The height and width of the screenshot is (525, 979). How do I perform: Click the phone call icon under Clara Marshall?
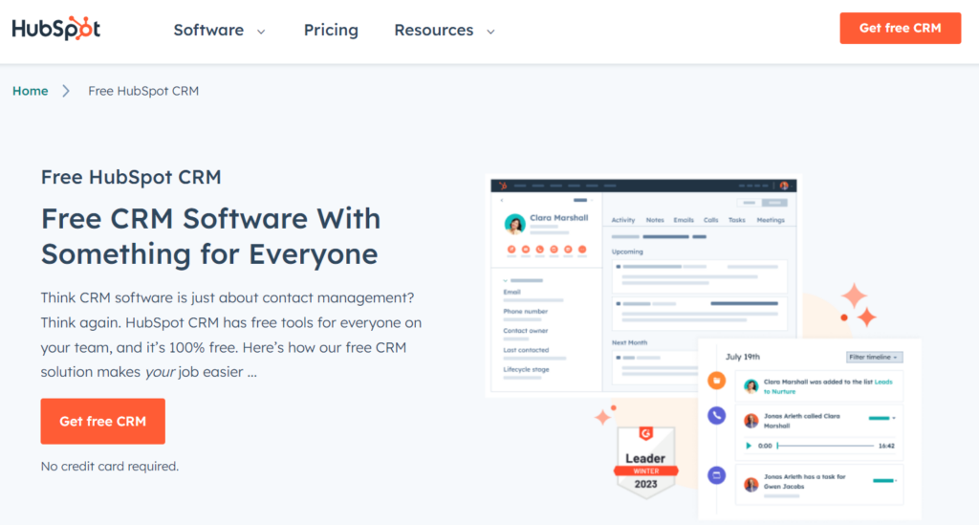tap(539, 250)
